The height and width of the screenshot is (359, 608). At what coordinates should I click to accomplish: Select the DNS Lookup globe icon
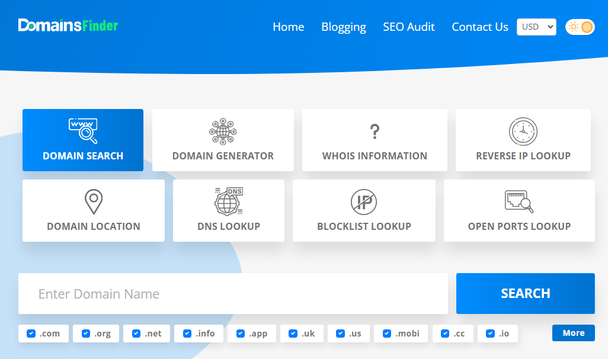(229, 201)
